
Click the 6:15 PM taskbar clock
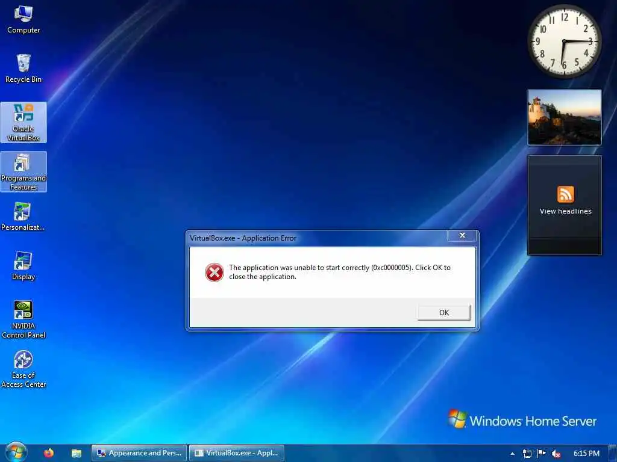tap(586, 454)
